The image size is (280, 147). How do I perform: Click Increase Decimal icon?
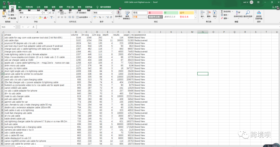tap(107, 17)
